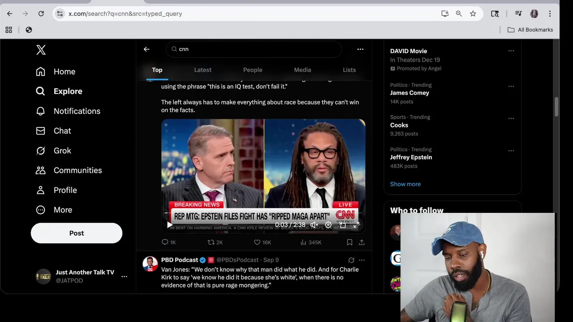
Task: Open PBD Podcast profile avatar
Action: pos(150,264)
